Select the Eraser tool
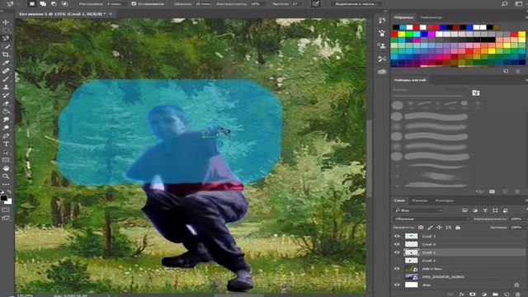Image resolution: width=528 pixels, height=297 pixels. pos(6,103)
